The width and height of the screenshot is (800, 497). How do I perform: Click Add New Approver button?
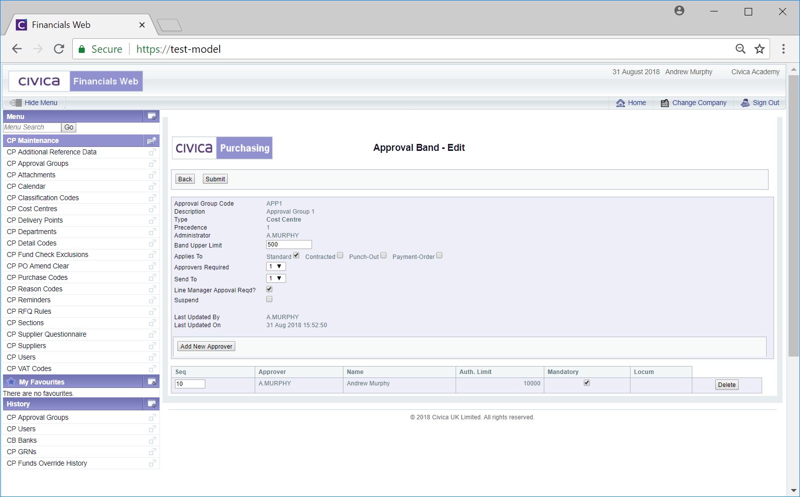206,347
